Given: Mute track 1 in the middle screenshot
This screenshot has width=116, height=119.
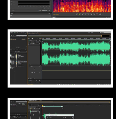Looking at the screenshot, I should (x=37, y=40).
